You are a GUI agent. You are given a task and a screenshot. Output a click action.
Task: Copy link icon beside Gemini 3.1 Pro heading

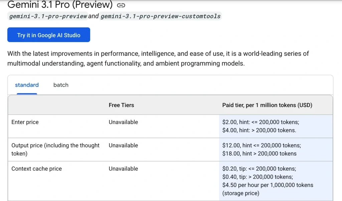(121, 5)
